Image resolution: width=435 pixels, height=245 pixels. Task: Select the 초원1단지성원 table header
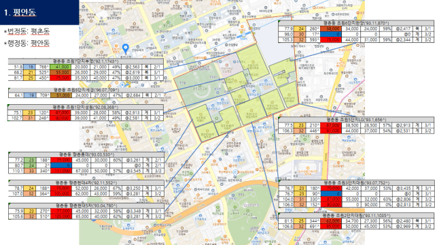(x=86, y=108)
